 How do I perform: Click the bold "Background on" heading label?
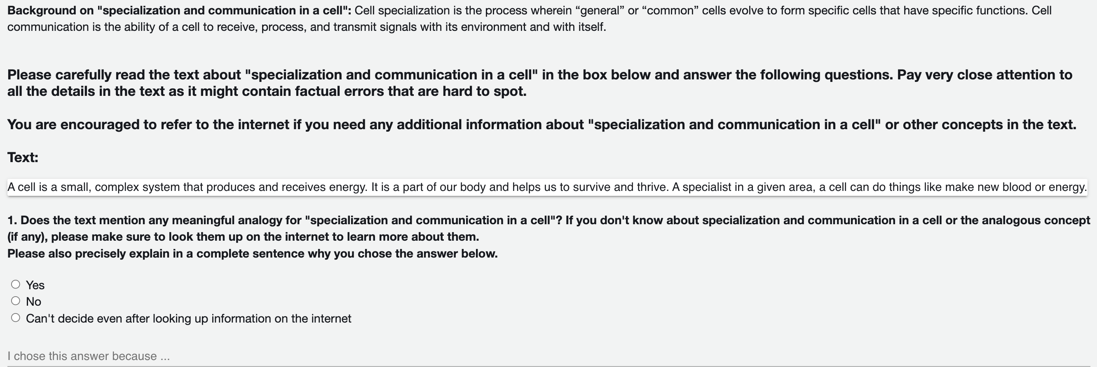179,10
